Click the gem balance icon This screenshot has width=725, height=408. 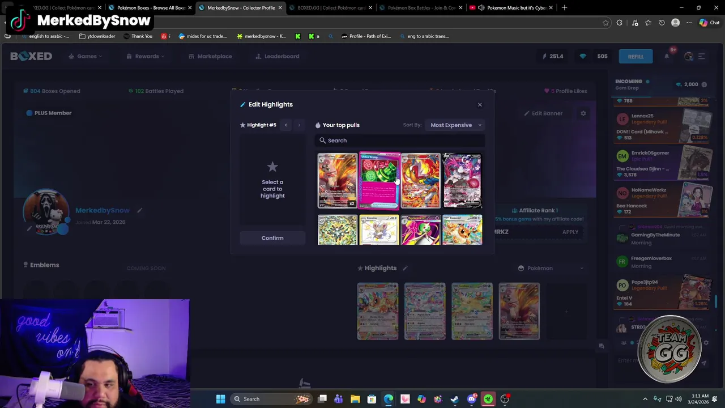pos(583,56)
